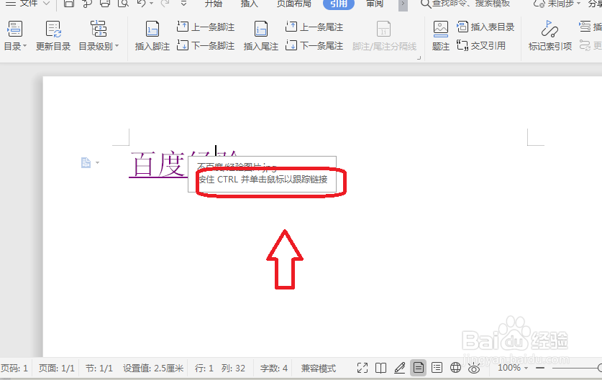The height and width of the screenshot is (380, 602).
Task: Select outline view icon
Action: [x=437, y=368]
